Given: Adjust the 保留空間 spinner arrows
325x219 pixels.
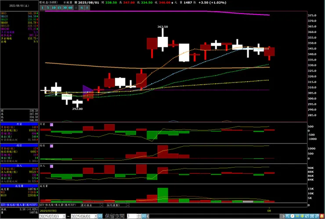Looking at the screenshot, I should (x=139, y=216).
